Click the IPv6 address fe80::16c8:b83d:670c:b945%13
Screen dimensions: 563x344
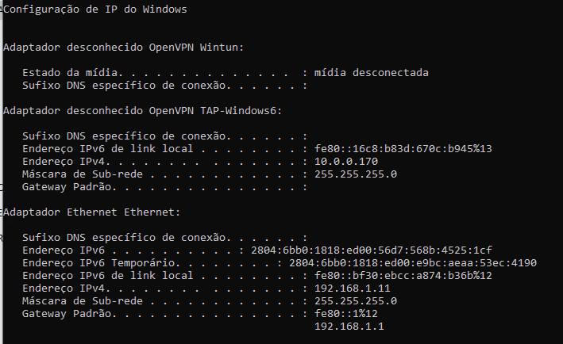(403, 149)
